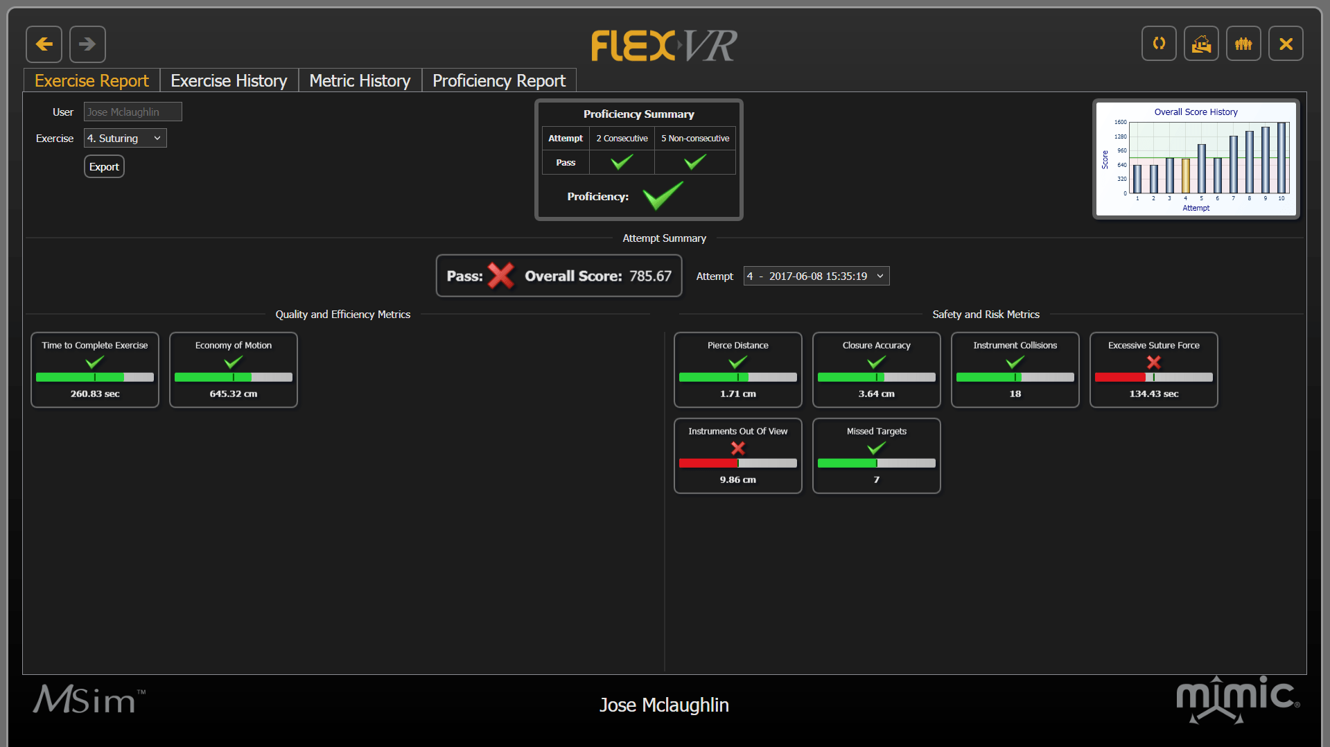Click the Proficiency Summary heading
The image size is (1330, 747).
[x=638, y=114]
